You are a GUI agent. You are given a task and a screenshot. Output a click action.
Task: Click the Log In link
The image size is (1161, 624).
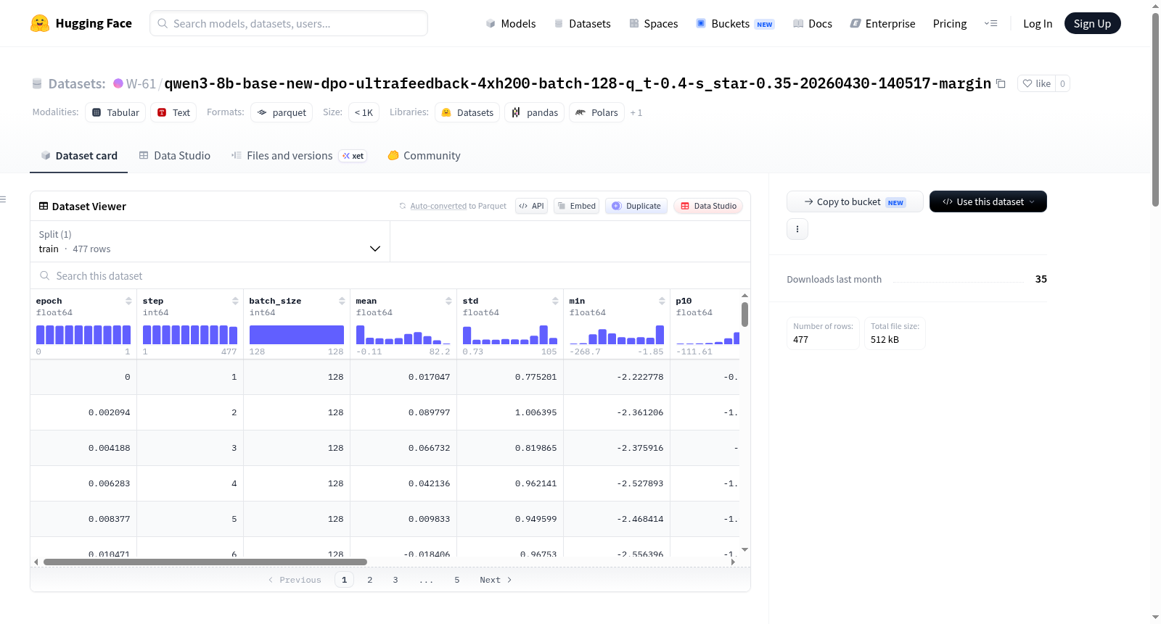(x=1038, y=23)
